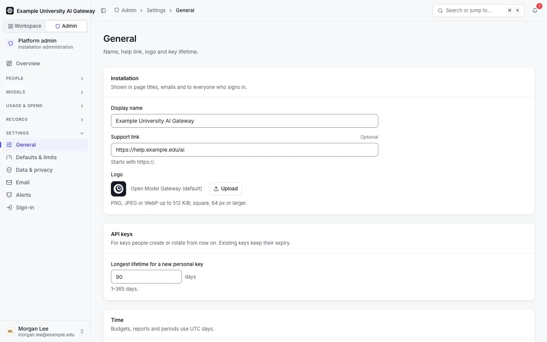Upload a new logo
Screen dimensions: 547x342
coord(226,189)
